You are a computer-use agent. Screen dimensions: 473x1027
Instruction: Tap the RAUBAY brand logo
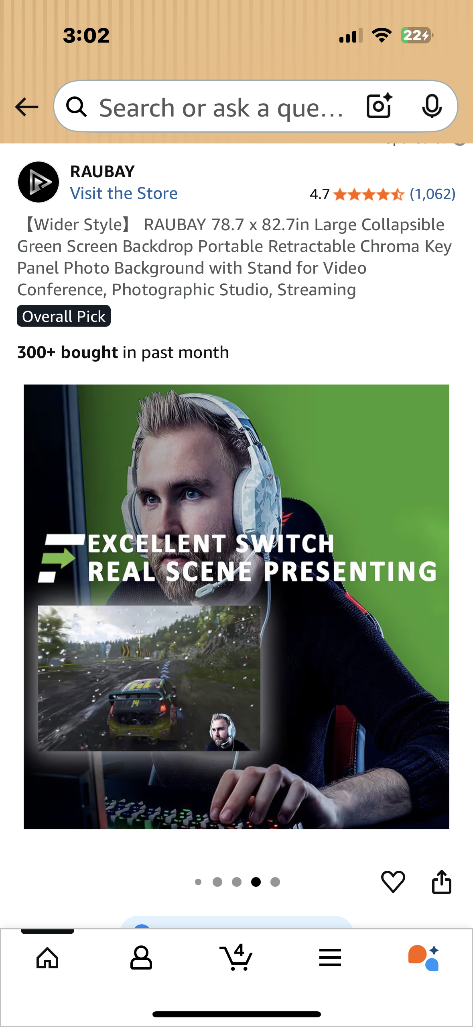click(39, 182)
